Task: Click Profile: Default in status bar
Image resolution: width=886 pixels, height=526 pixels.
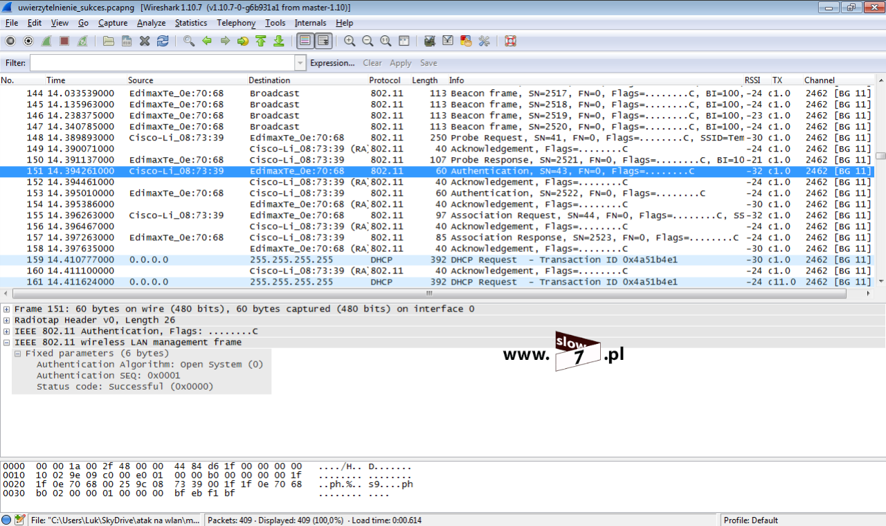Action: (750, 520)
